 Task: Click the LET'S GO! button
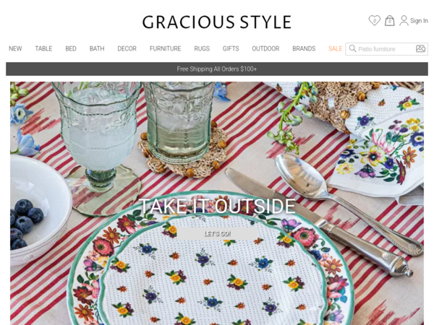(217, 233)
